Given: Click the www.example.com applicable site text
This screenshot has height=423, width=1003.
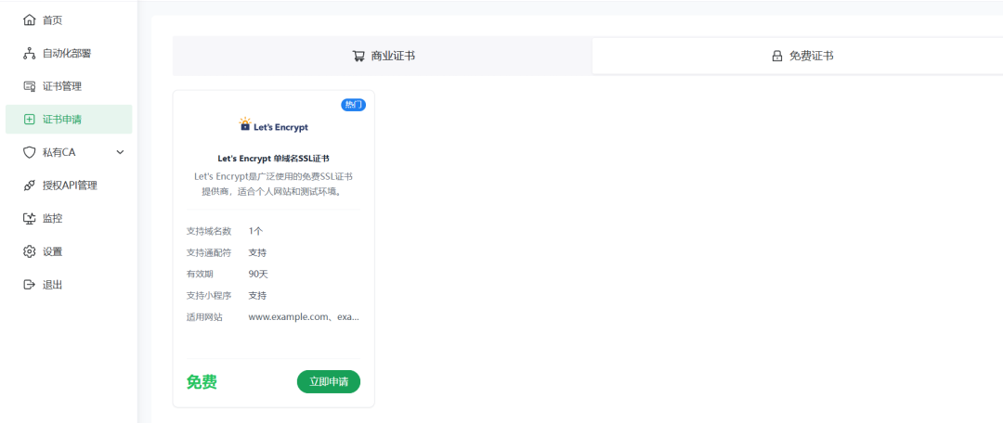Looking at the screenshot, I should coord(304,316).
